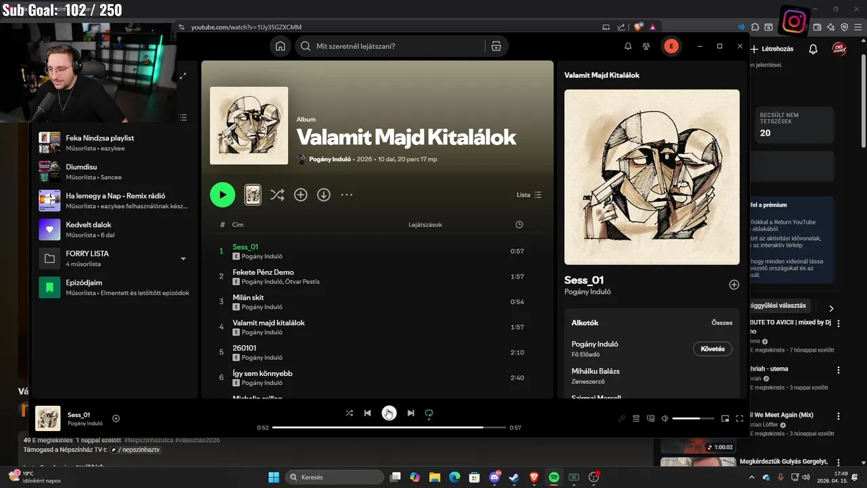Toggle repeat in the player bar
The height and width of the screenshot is (488, 867).
[429, 413]
